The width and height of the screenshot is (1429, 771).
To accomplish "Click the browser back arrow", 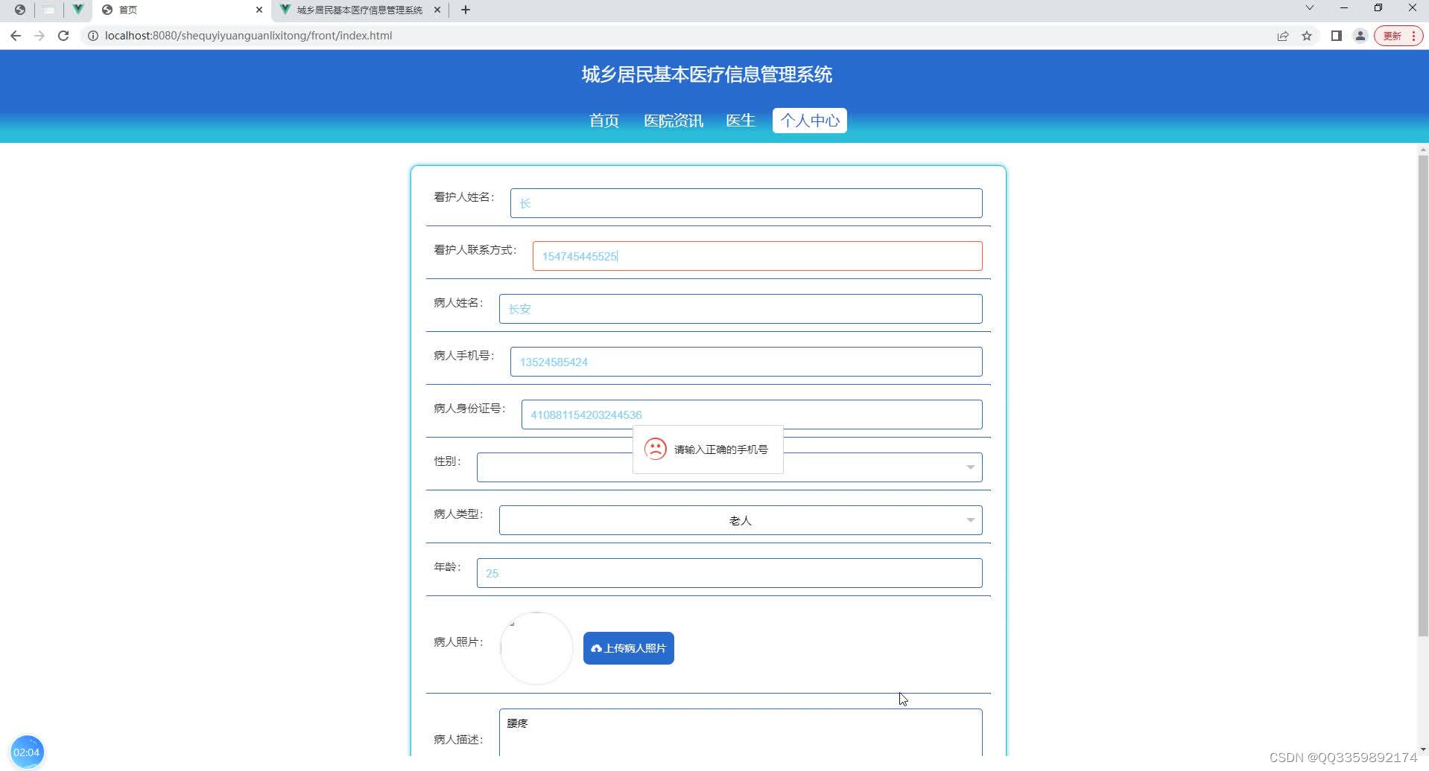I will (x=16, y=36).
